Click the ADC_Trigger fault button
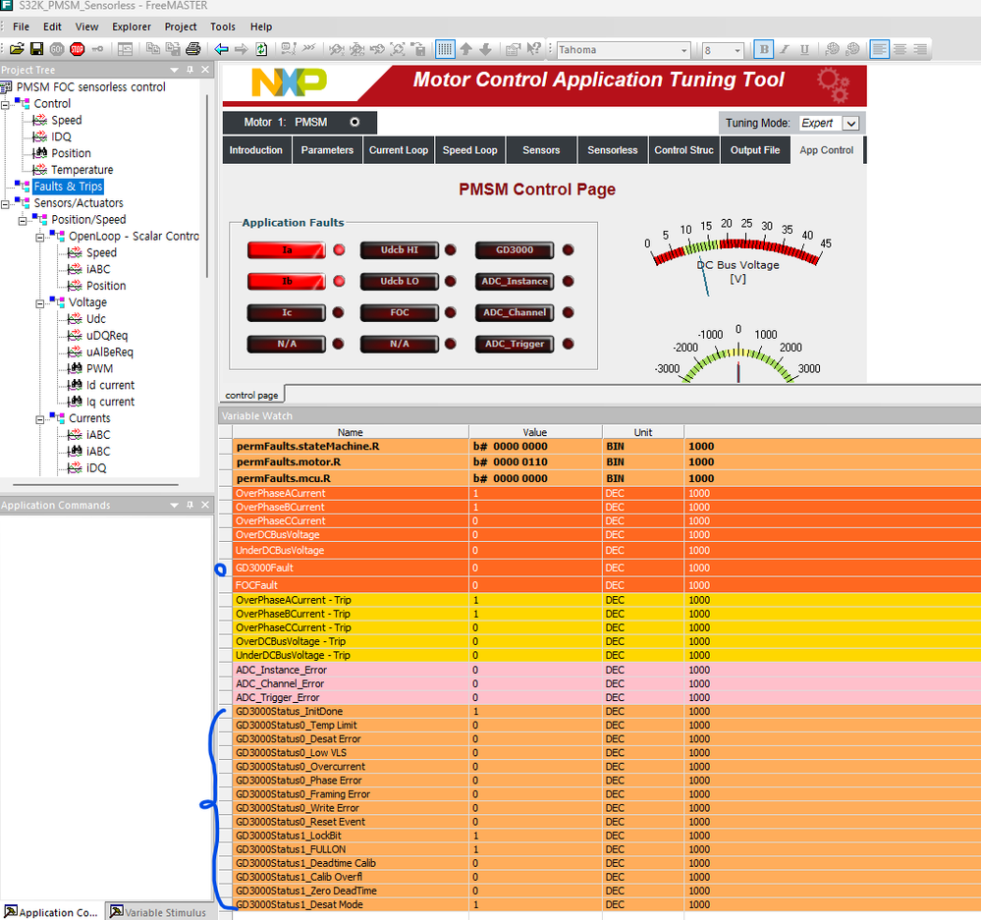Screen dimensions: 981x920 (x=515, y=344)
